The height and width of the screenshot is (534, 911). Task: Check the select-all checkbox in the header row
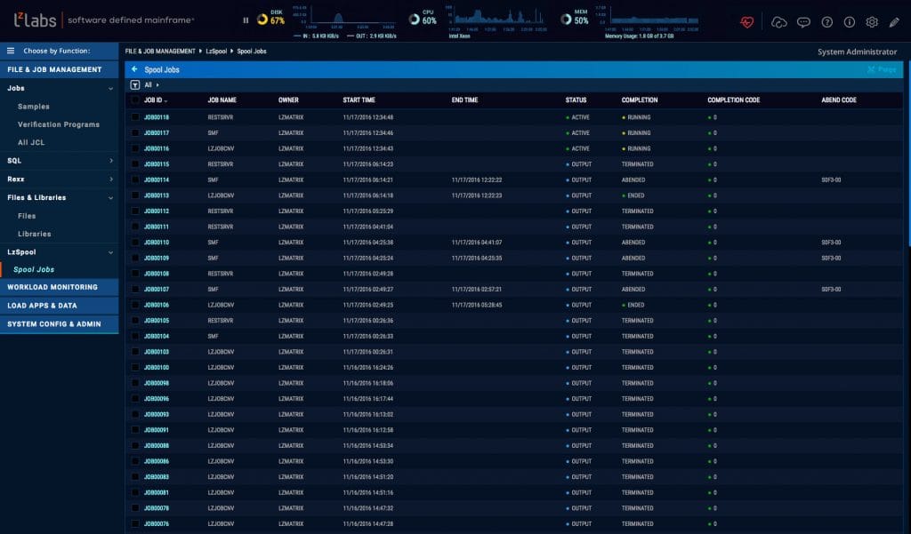135,100
